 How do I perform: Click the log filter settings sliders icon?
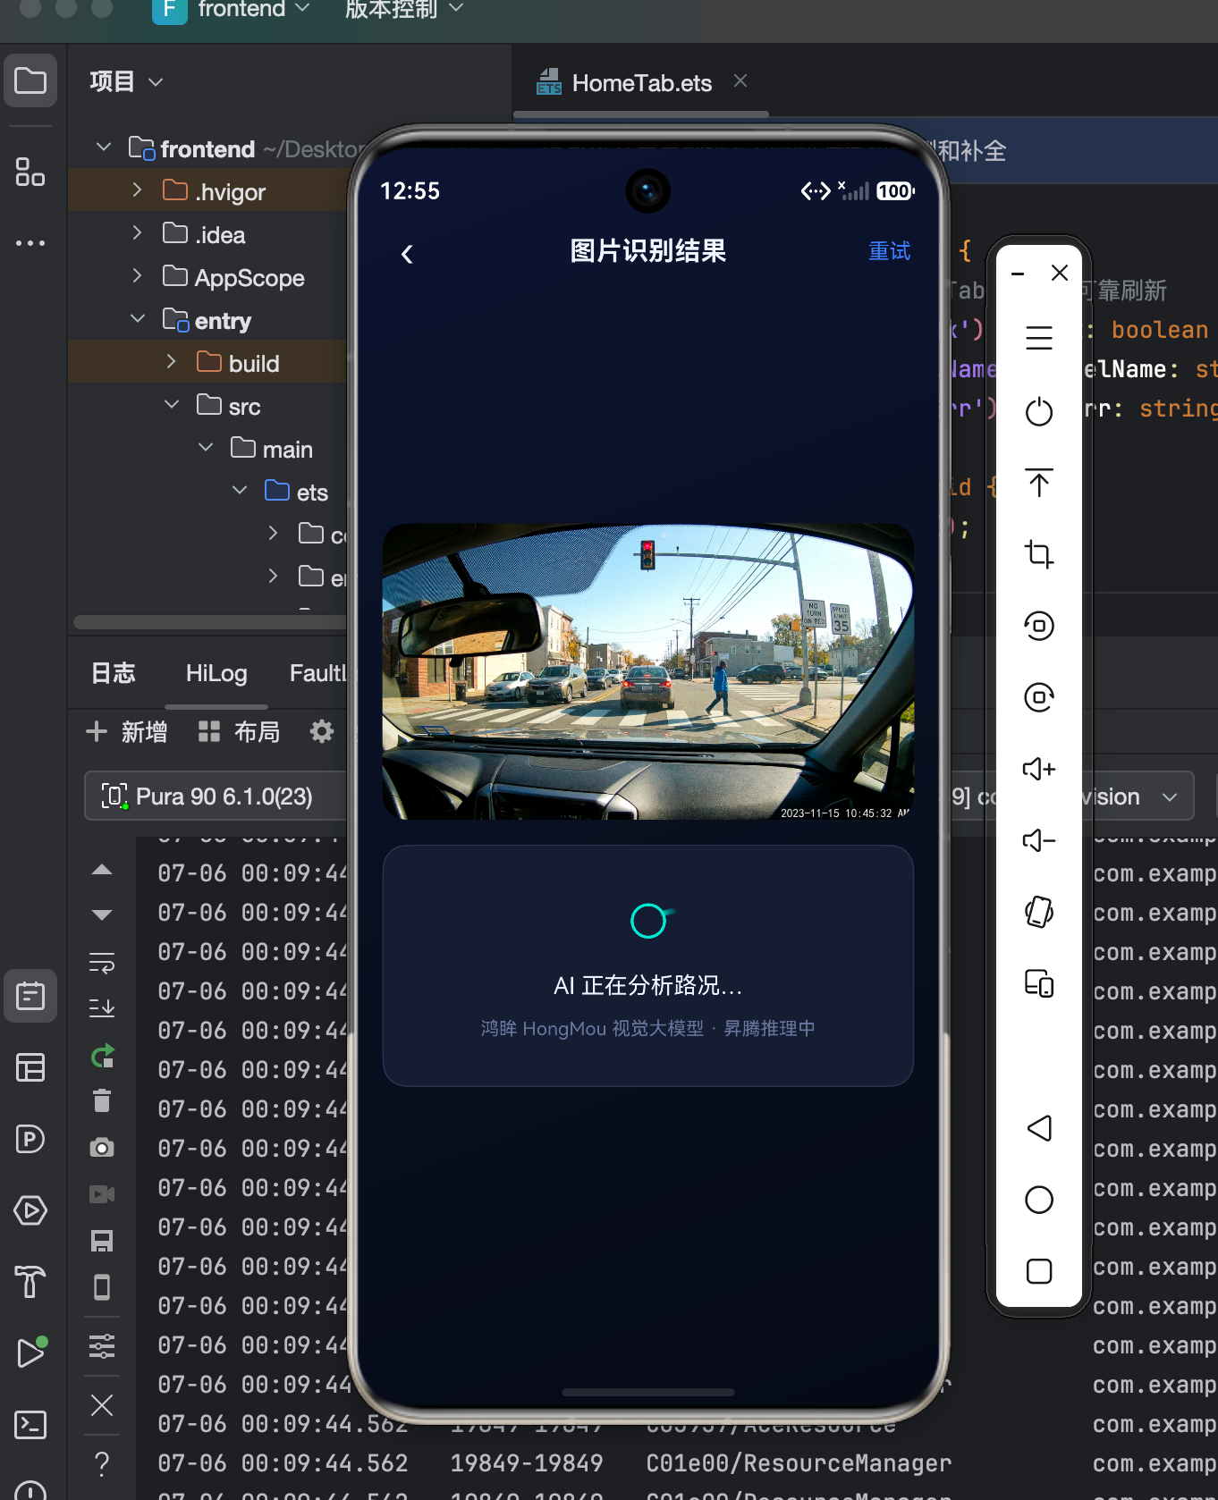pos(102,1345)
